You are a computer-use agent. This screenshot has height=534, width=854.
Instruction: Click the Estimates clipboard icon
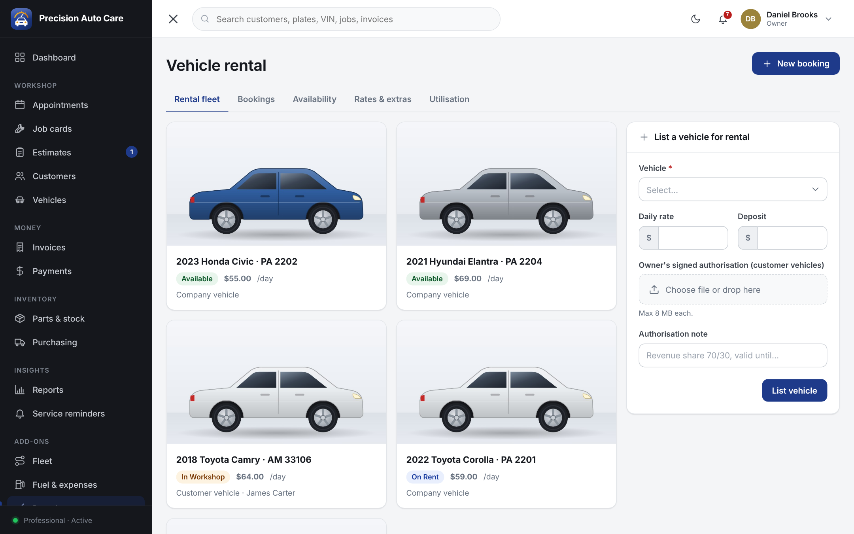coord(20,152)
